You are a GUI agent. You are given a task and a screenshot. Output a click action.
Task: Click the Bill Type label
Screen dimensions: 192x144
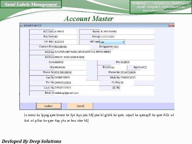95,42
